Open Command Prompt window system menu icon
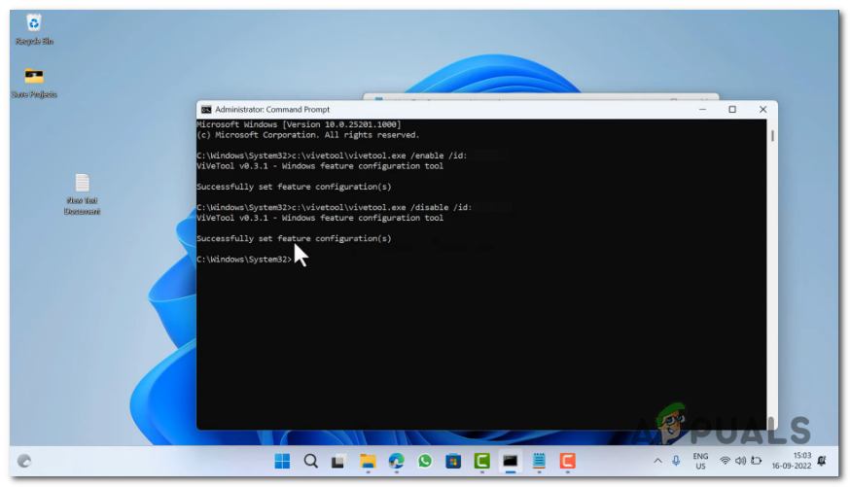This screenshot has width=850, height=487. pos(206,110)
